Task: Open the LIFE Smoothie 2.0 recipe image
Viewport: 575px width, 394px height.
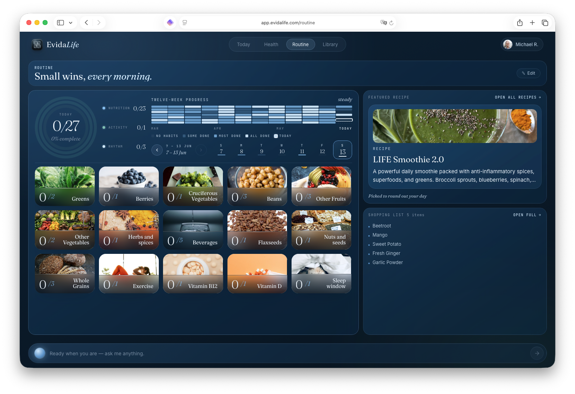Action: 455,126
